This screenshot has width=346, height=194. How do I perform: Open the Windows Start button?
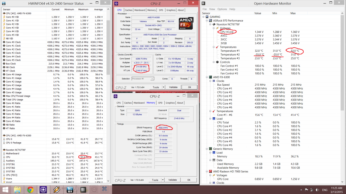5,189
